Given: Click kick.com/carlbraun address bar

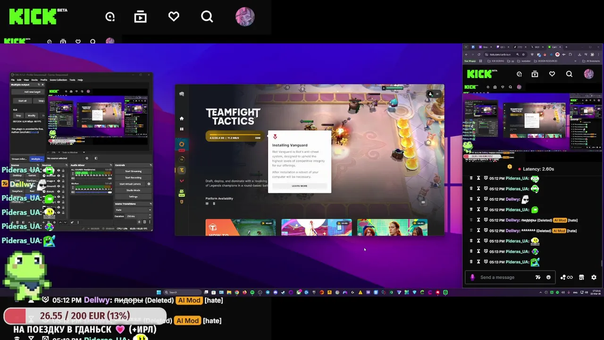Looking at the screenshot, I should coord(505,54).
